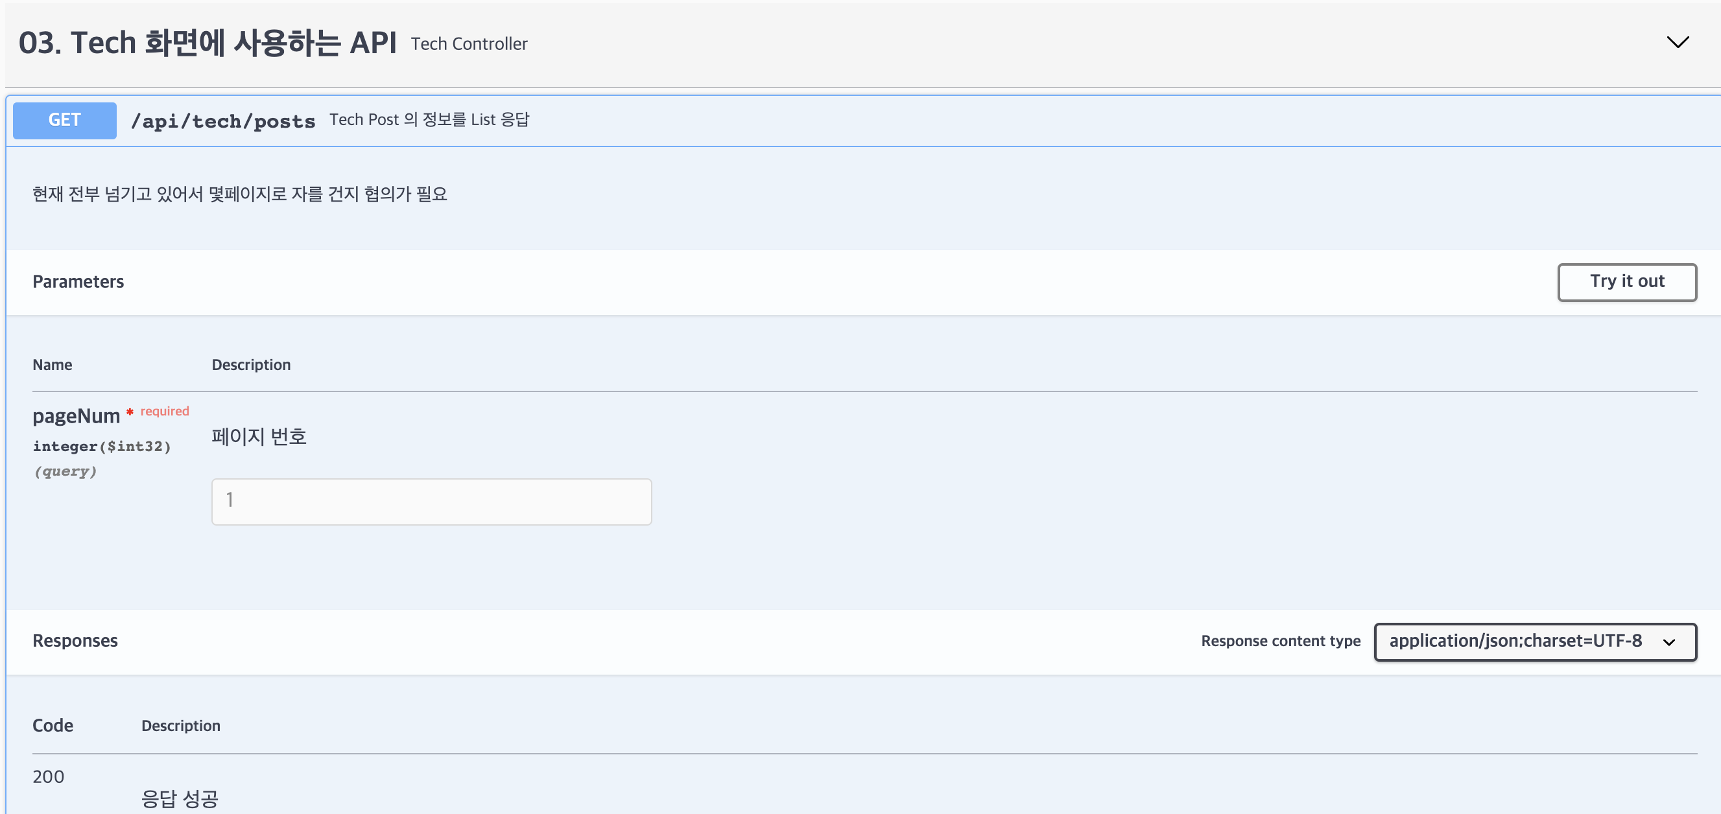Image resolution: width=1721 pixels, height=814 pixels.
Task: Click the GET method badge
Action: coord(65,120)
